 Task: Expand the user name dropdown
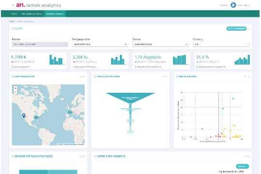tap(244, 5)
